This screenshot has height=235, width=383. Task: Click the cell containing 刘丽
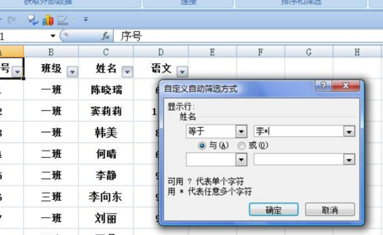pyautogui.click(x=106, y=218)
